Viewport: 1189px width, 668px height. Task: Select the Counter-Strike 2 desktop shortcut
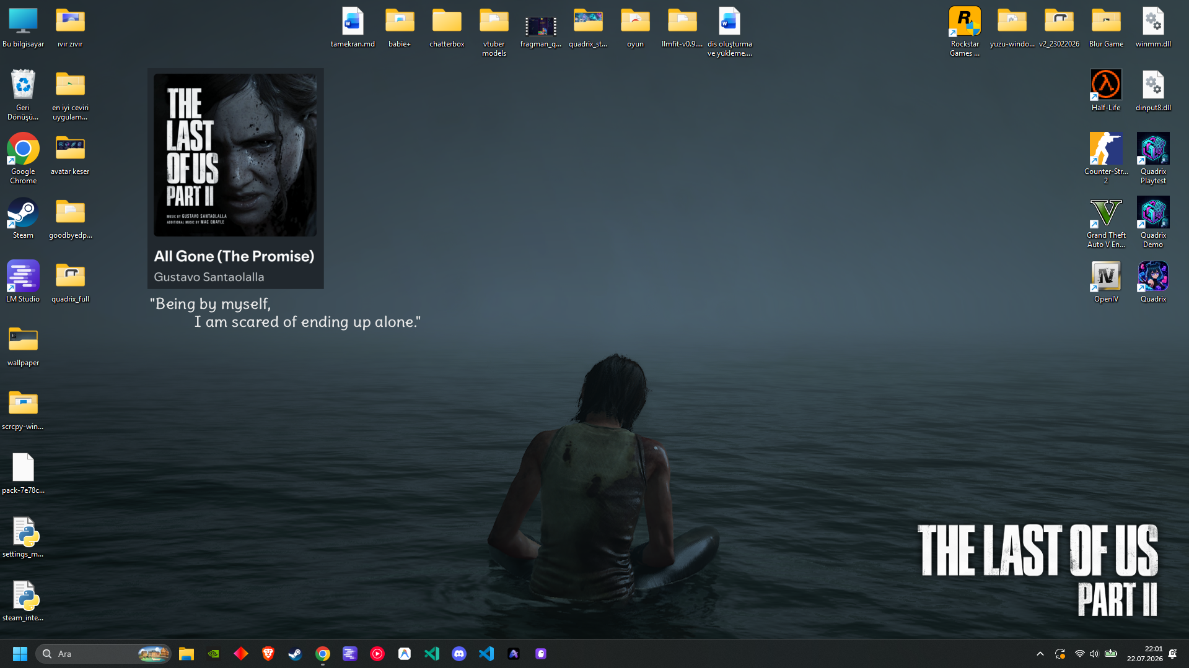(1106, 158)
